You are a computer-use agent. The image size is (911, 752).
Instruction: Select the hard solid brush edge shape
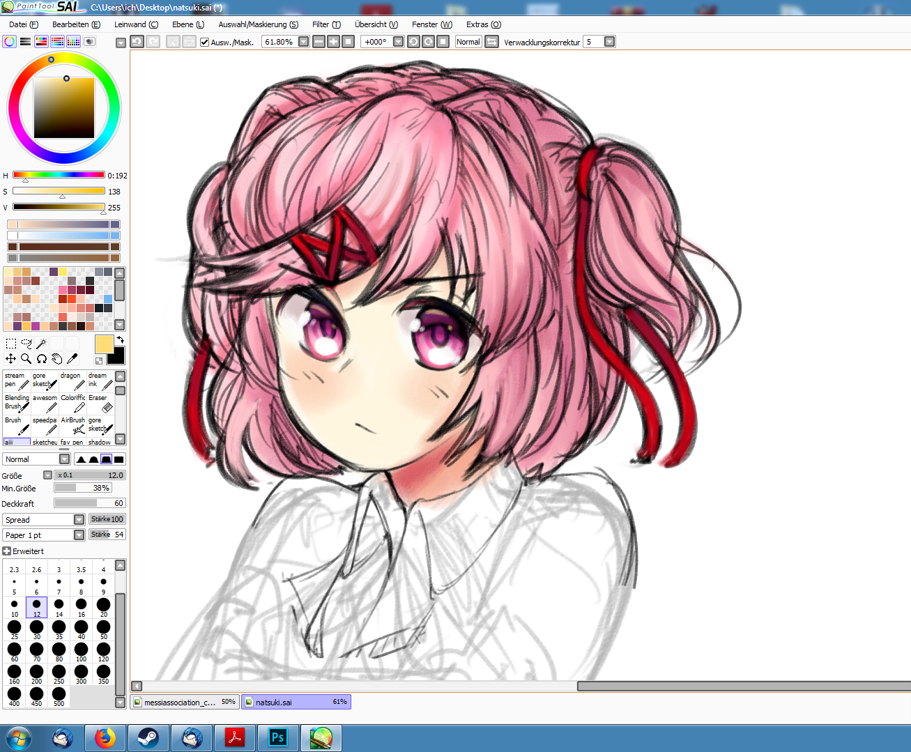pyautogui.click(x=119, y=459)
